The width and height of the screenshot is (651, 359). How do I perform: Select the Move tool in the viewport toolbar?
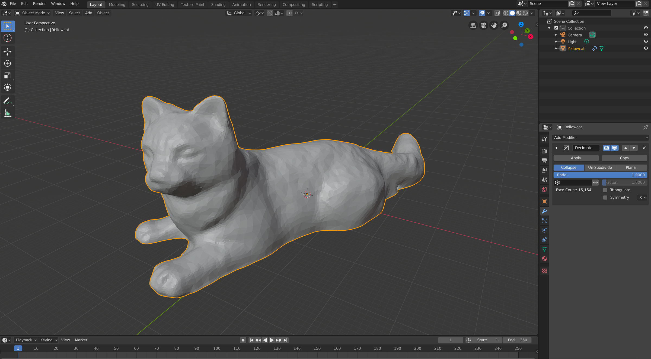8,51
